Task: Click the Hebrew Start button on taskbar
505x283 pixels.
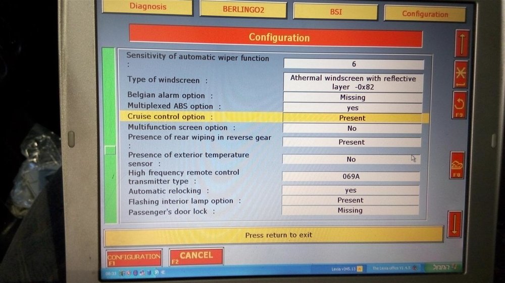Action: (445, 267)
